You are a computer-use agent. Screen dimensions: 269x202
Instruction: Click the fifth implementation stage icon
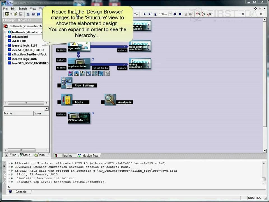(x=95, y=73)
